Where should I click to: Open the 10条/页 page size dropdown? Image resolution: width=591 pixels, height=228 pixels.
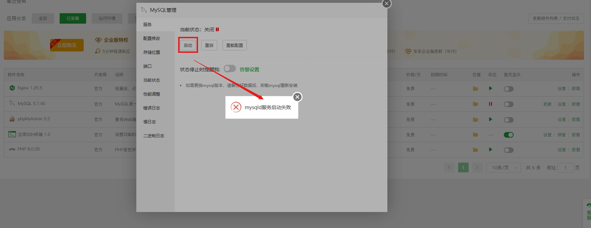tap(503, 168)
